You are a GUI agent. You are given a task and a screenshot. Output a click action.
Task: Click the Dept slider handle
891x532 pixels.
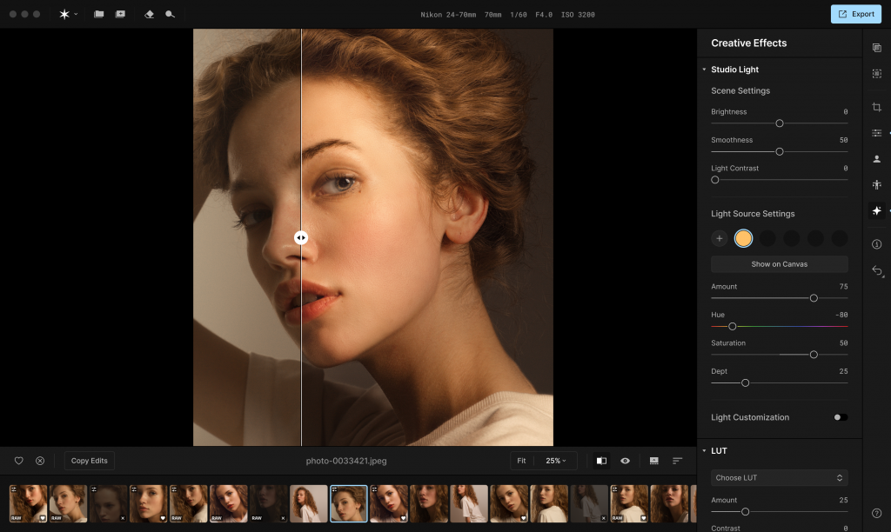pyautogui.click(x=746, y=383)
